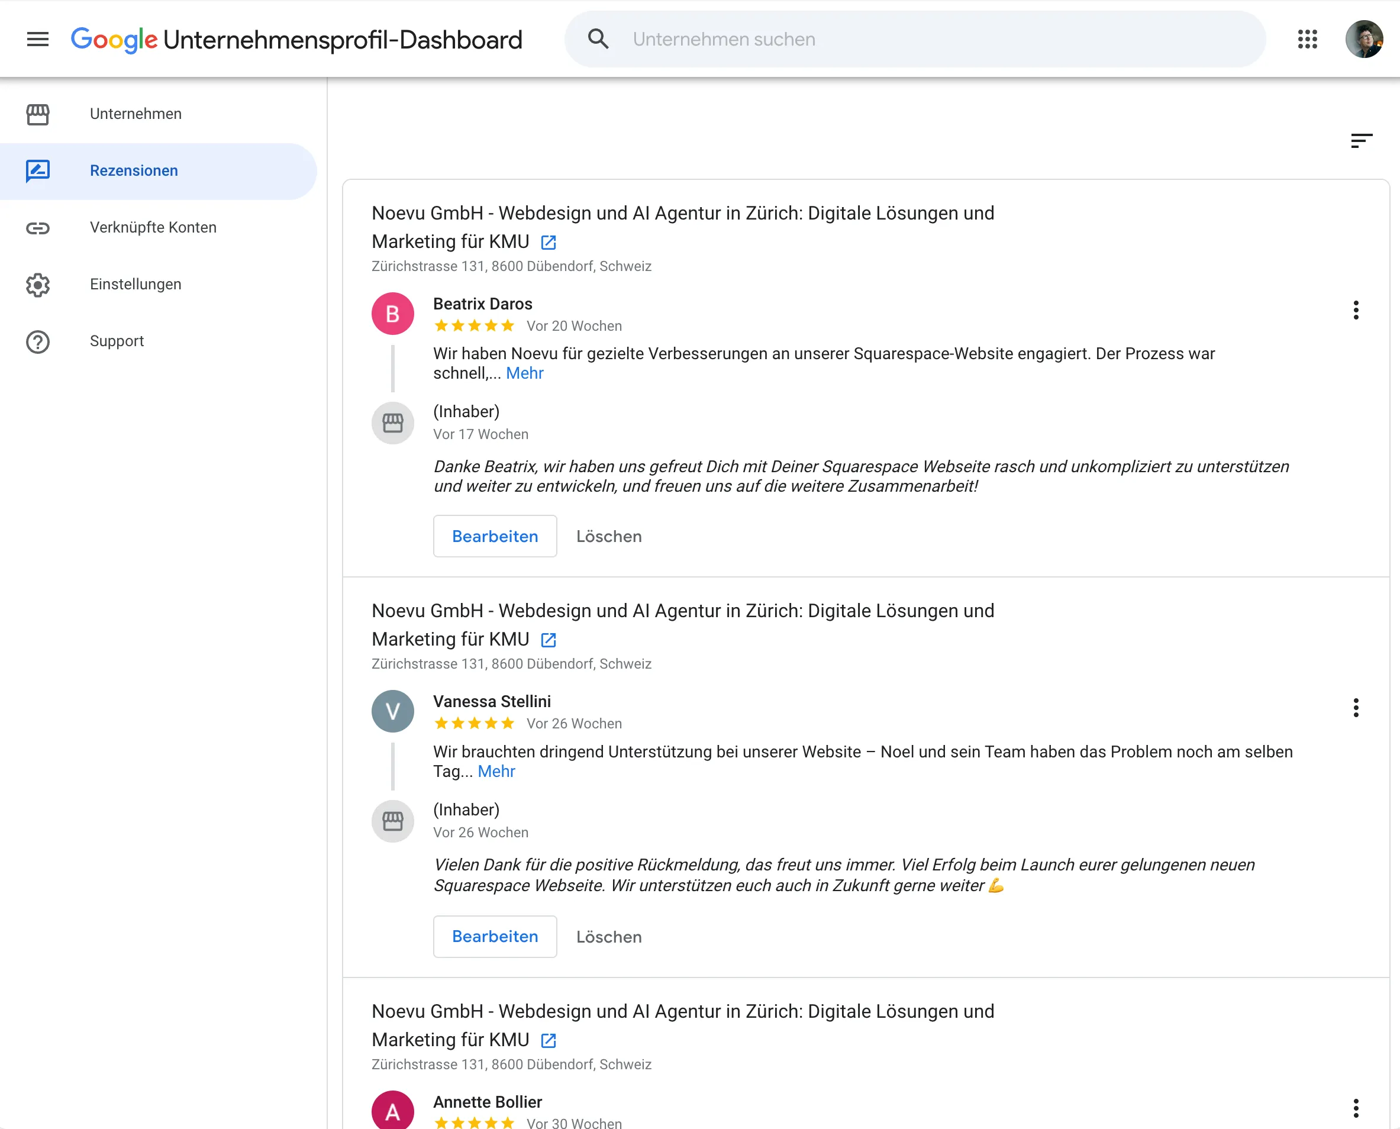Expand Beatrix Daros review with Mehr
1400x1129 pixels.
click(525, 373)
